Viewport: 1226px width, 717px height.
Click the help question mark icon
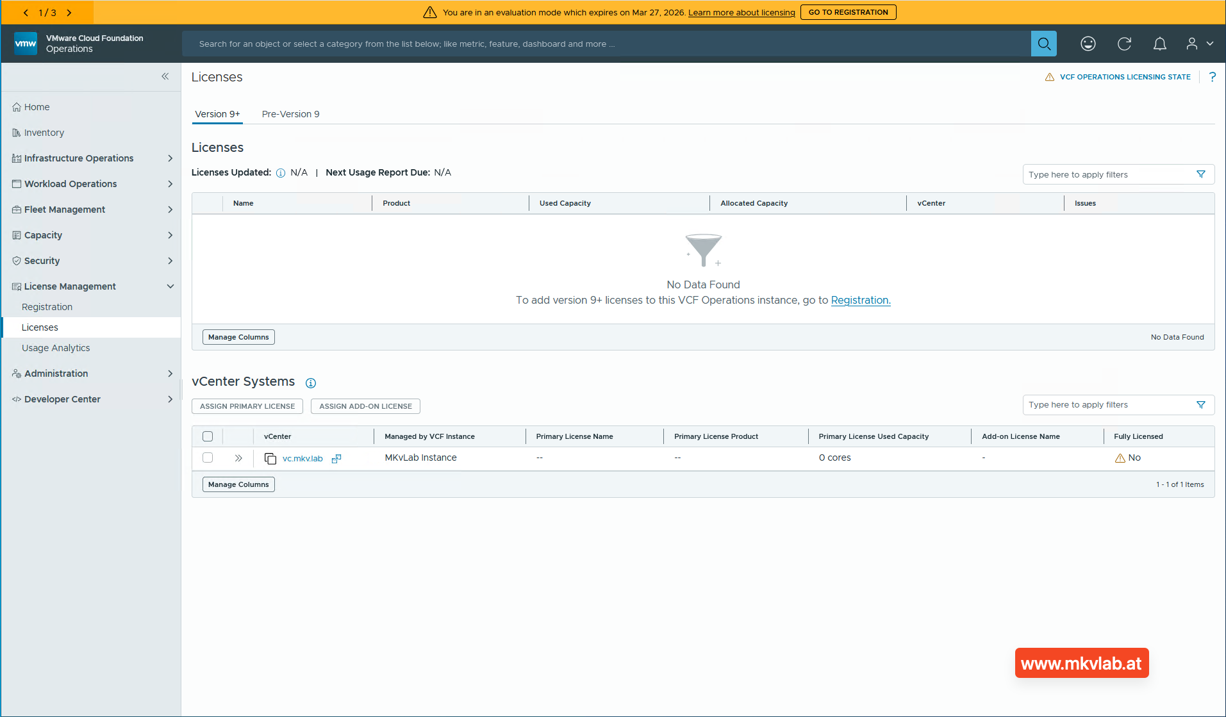coord(1212,77)
